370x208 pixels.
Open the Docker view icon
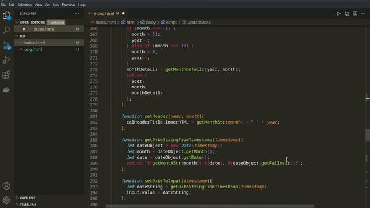point(6,90)
